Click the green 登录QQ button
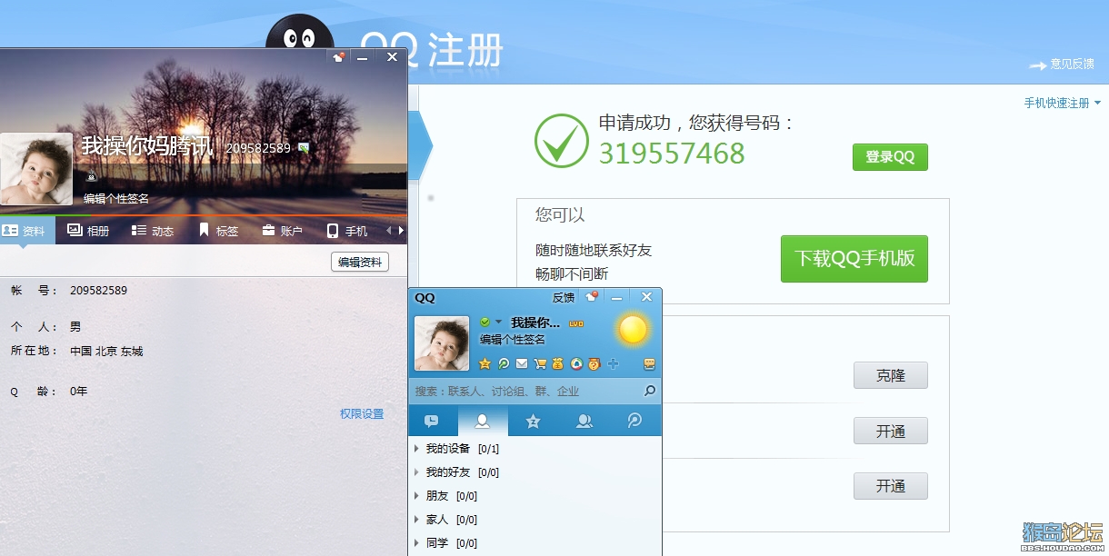Viewport: 1109px width, 556px height. pos(890,156)
